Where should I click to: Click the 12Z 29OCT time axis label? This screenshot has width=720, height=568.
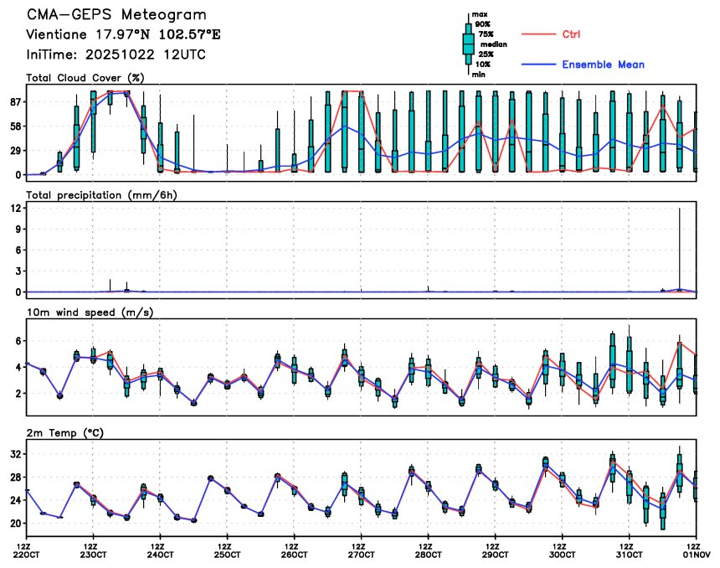click(495, 550)
